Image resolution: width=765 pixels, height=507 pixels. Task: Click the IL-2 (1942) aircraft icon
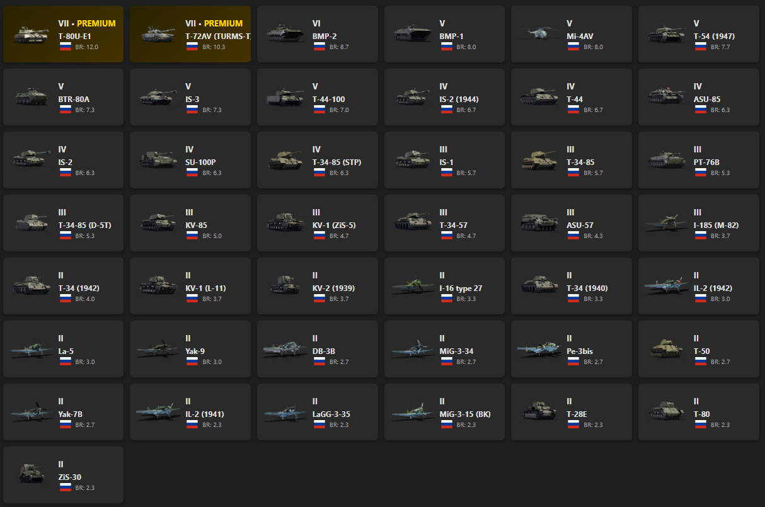coord(667,286)
